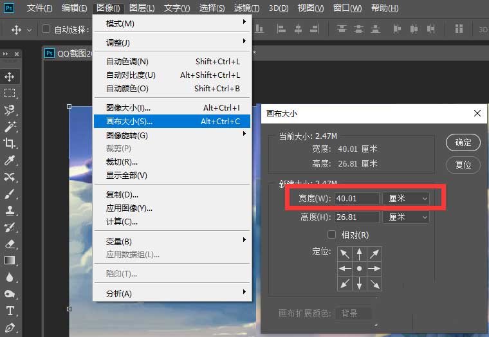
Task: Select the Horizontal Type tool
Action: coord(10,311)
